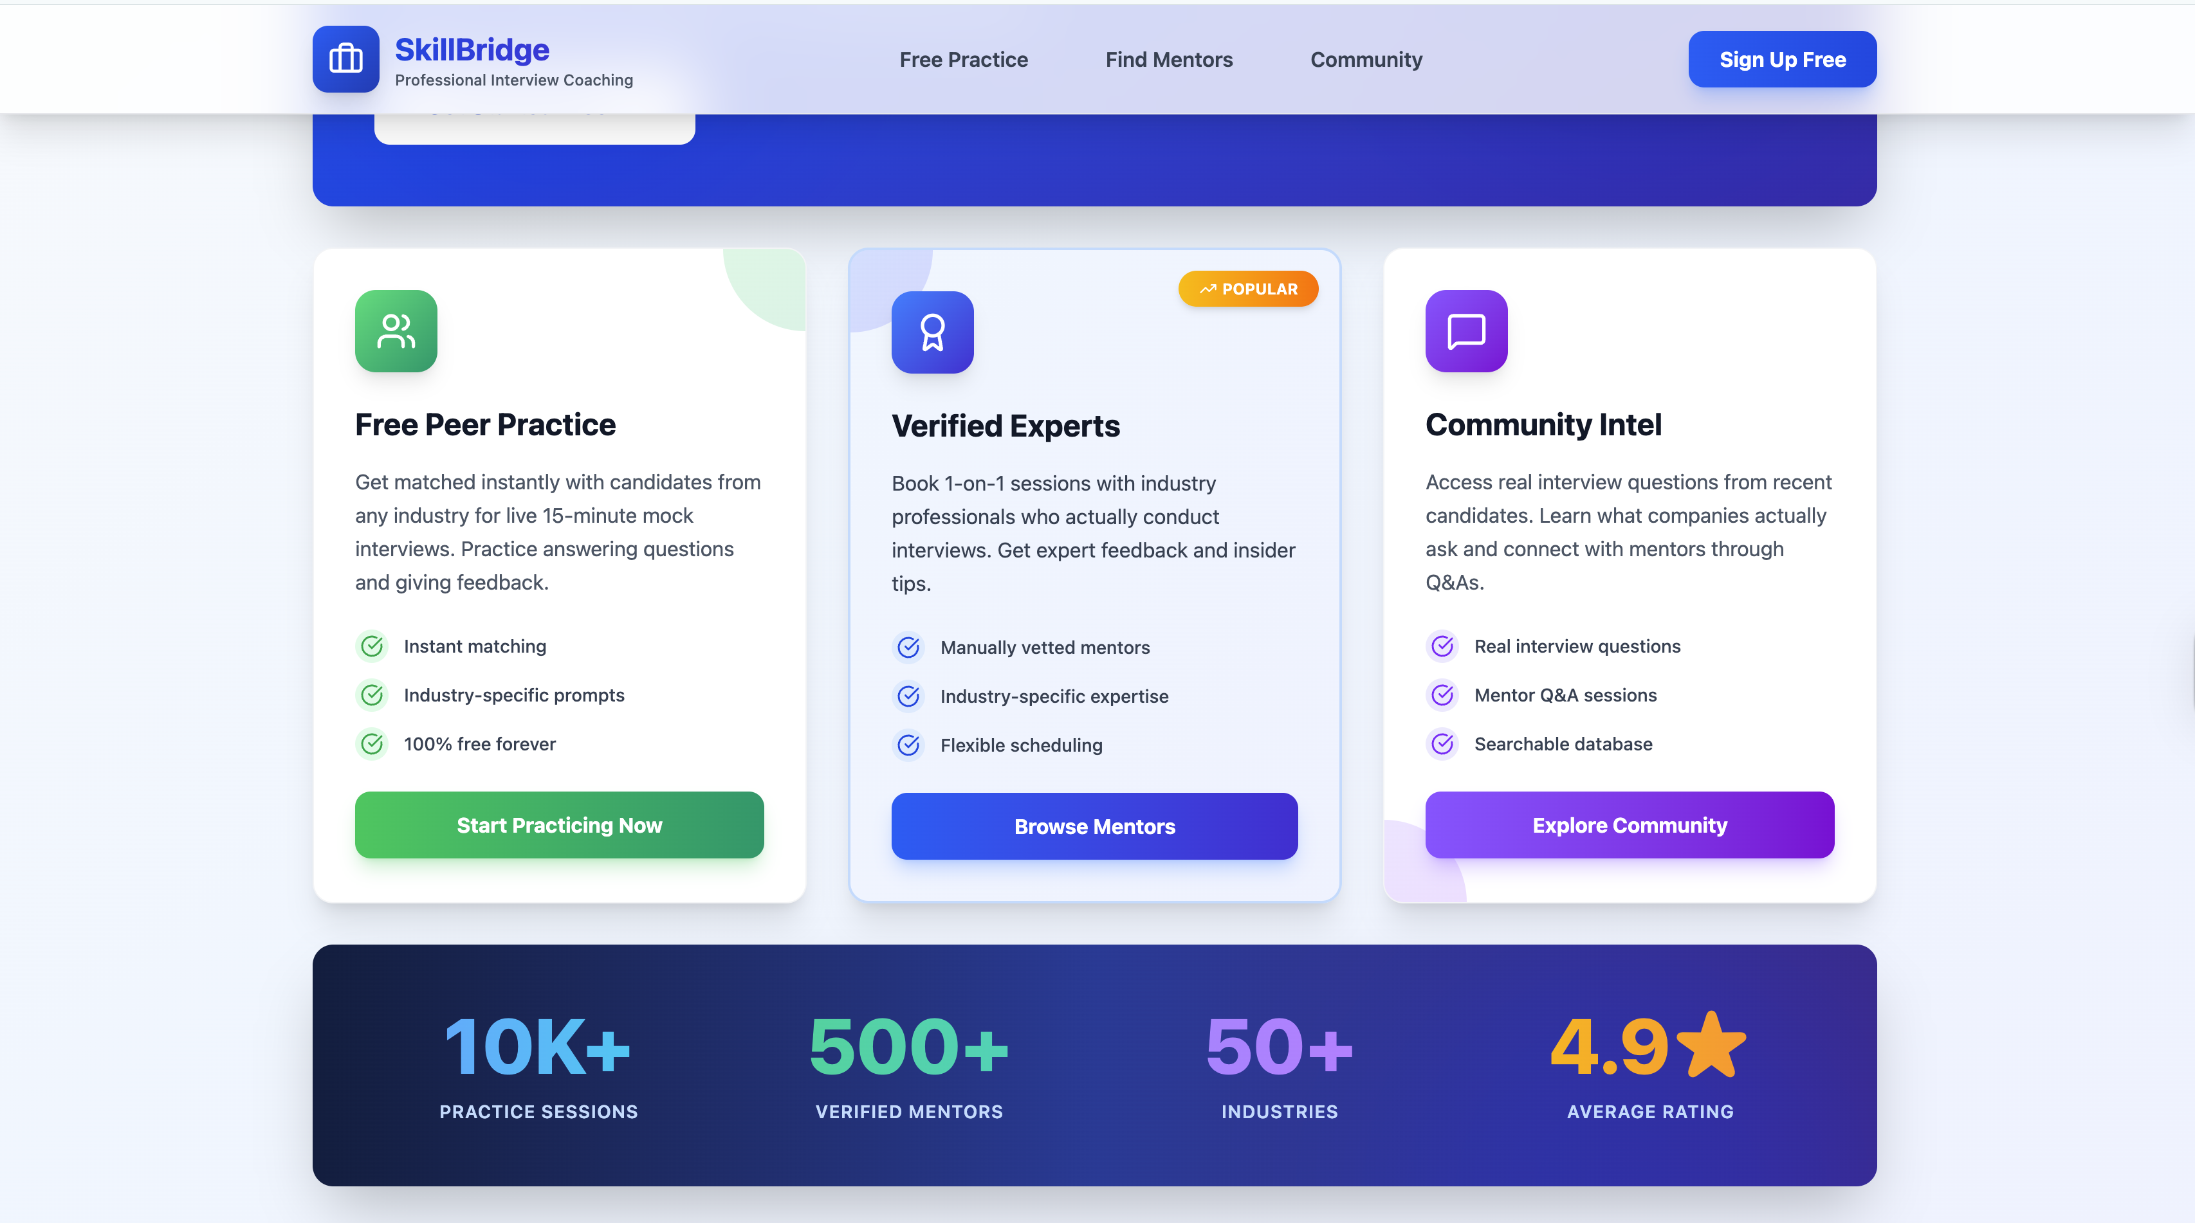Click the green peer practice people icon
2195x1223 pixels.
point(396,331)
